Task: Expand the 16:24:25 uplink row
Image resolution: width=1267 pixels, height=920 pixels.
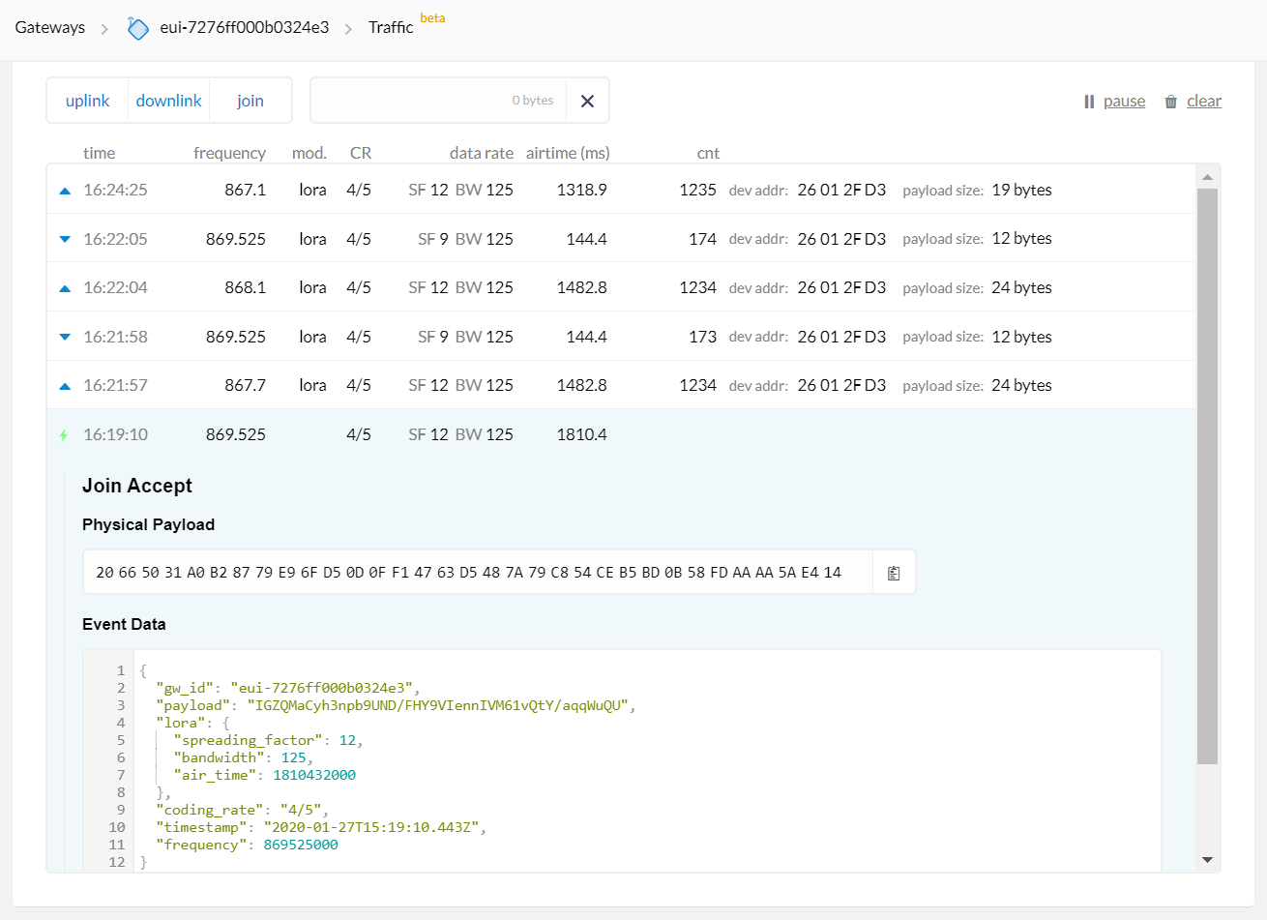Action: [x=621, y=190]
